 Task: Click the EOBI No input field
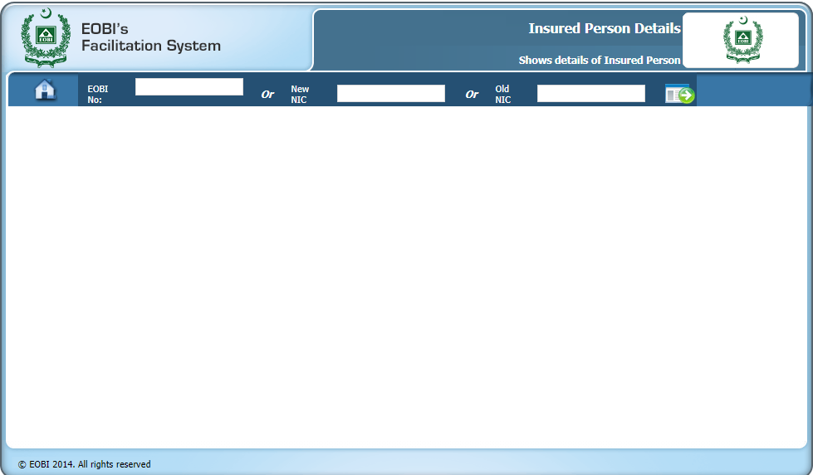(189, 86)
